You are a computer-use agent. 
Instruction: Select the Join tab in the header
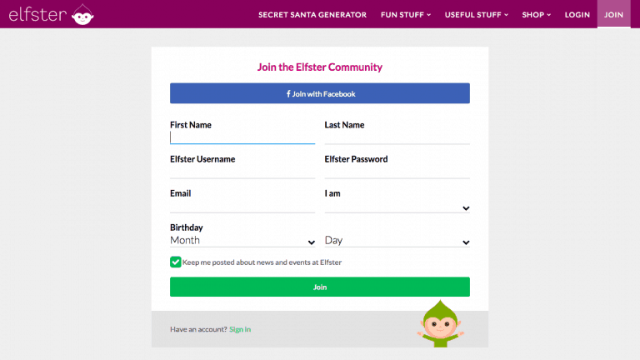pyautogui.click(x=614, y=14)
